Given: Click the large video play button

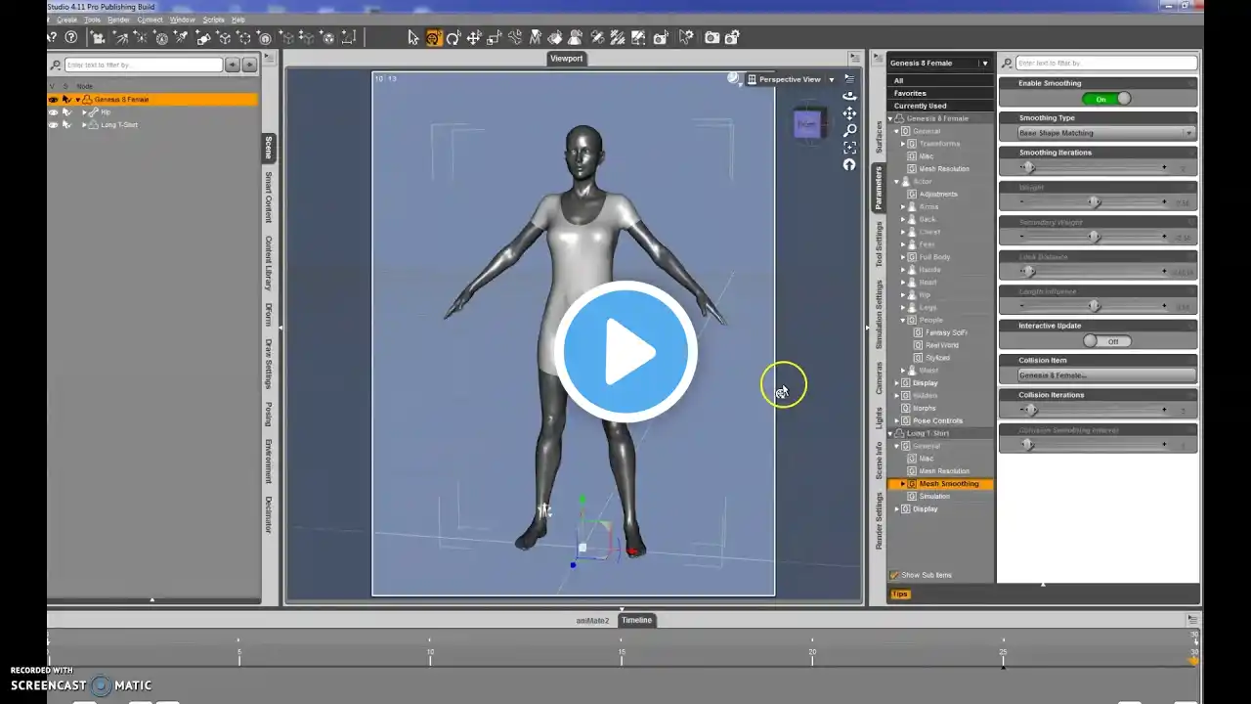Looking at the screenshot, I should coord(625,352).
